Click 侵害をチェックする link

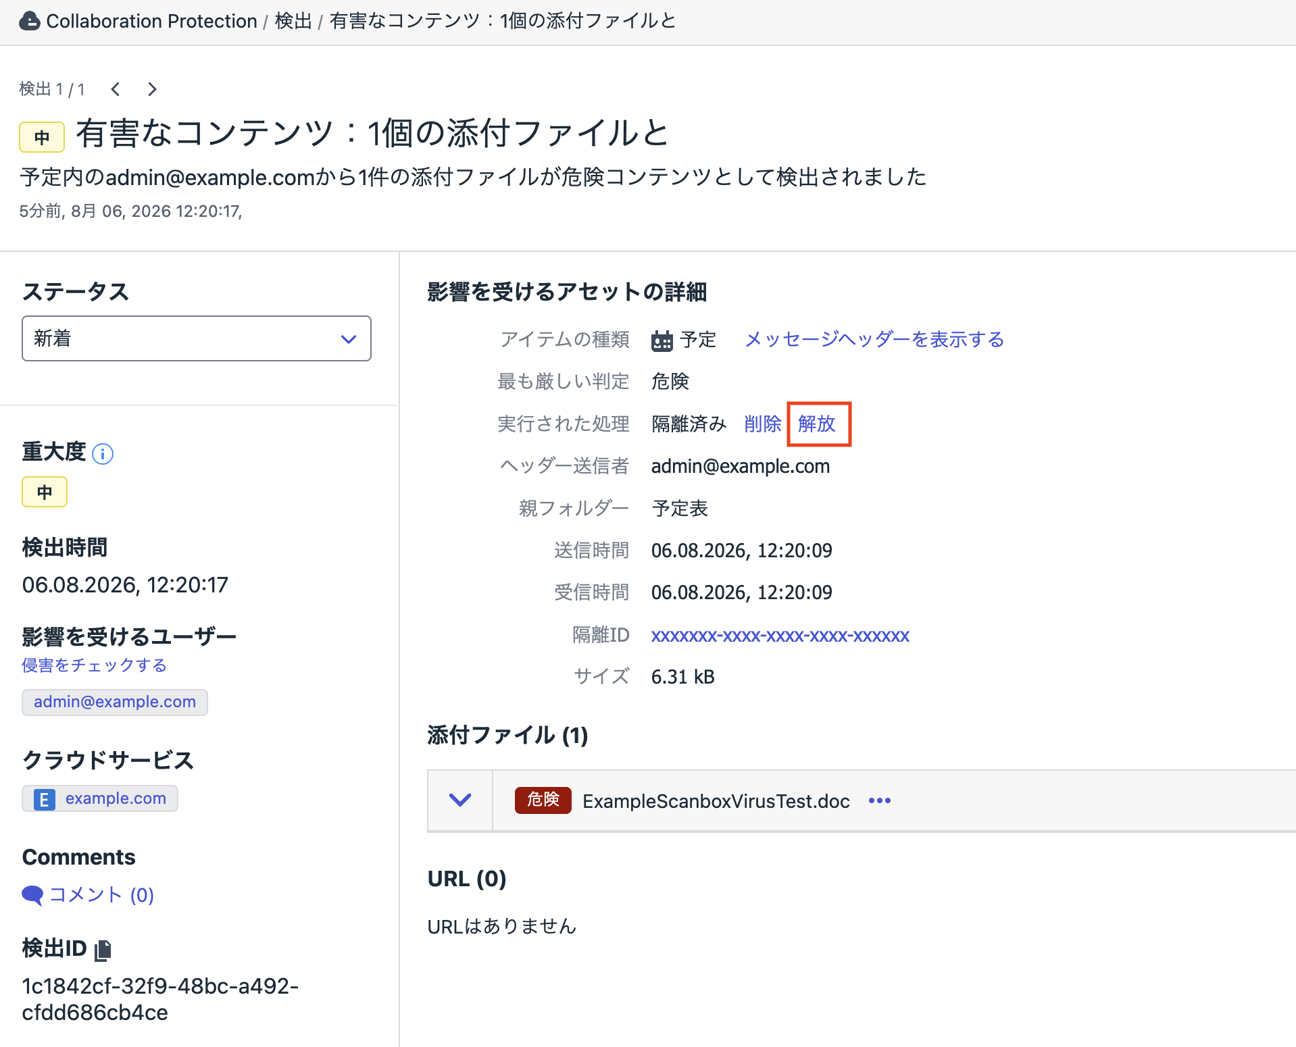pyautogui.click(x=94, y=665)
